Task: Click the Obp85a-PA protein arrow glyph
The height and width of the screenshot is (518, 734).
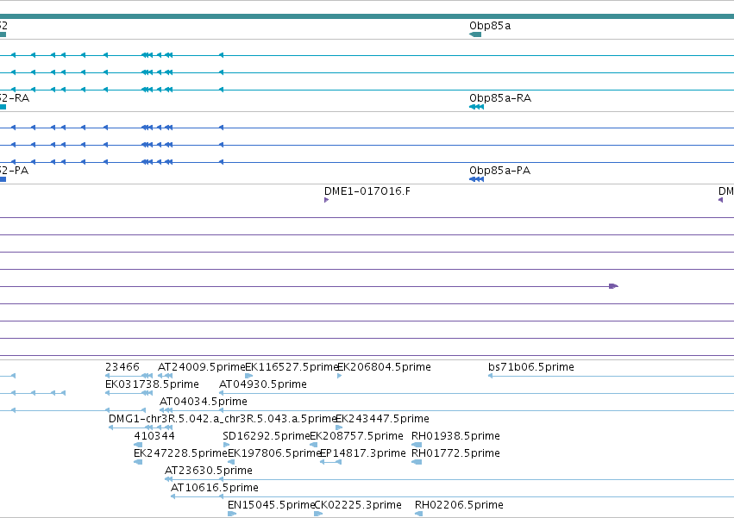Action: [x=476, y=179]
